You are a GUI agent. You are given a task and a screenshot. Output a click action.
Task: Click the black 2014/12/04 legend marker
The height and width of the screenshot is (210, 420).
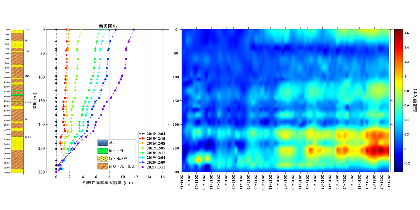(x=143, y=134)
